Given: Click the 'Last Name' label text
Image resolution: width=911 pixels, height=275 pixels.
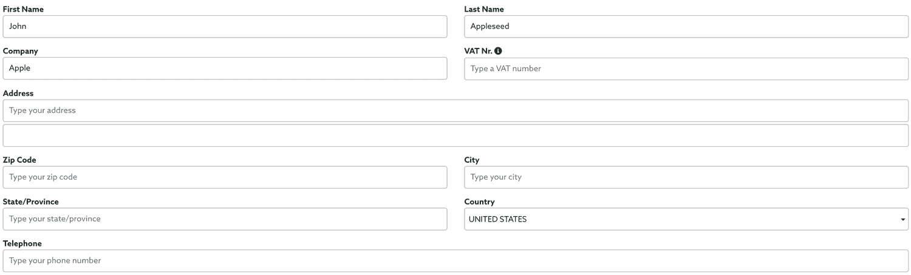Looking at the screenshot, I should click(x=484, y=10).
